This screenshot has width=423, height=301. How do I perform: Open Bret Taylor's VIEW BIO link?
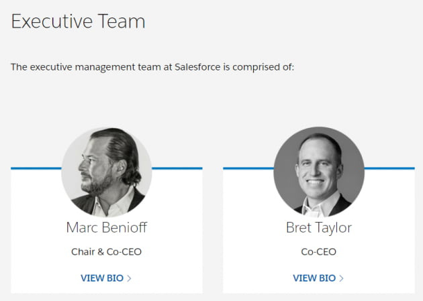318,278
